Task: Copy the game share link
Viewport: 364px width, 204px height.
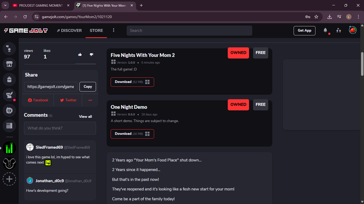Action: coord(88,87)
